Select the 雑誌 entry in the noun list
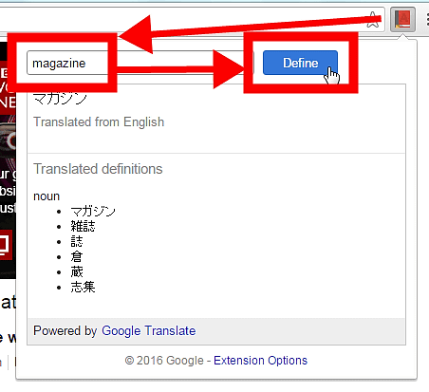The width and height of the screenshot is (429, 392). click(83, 227)
